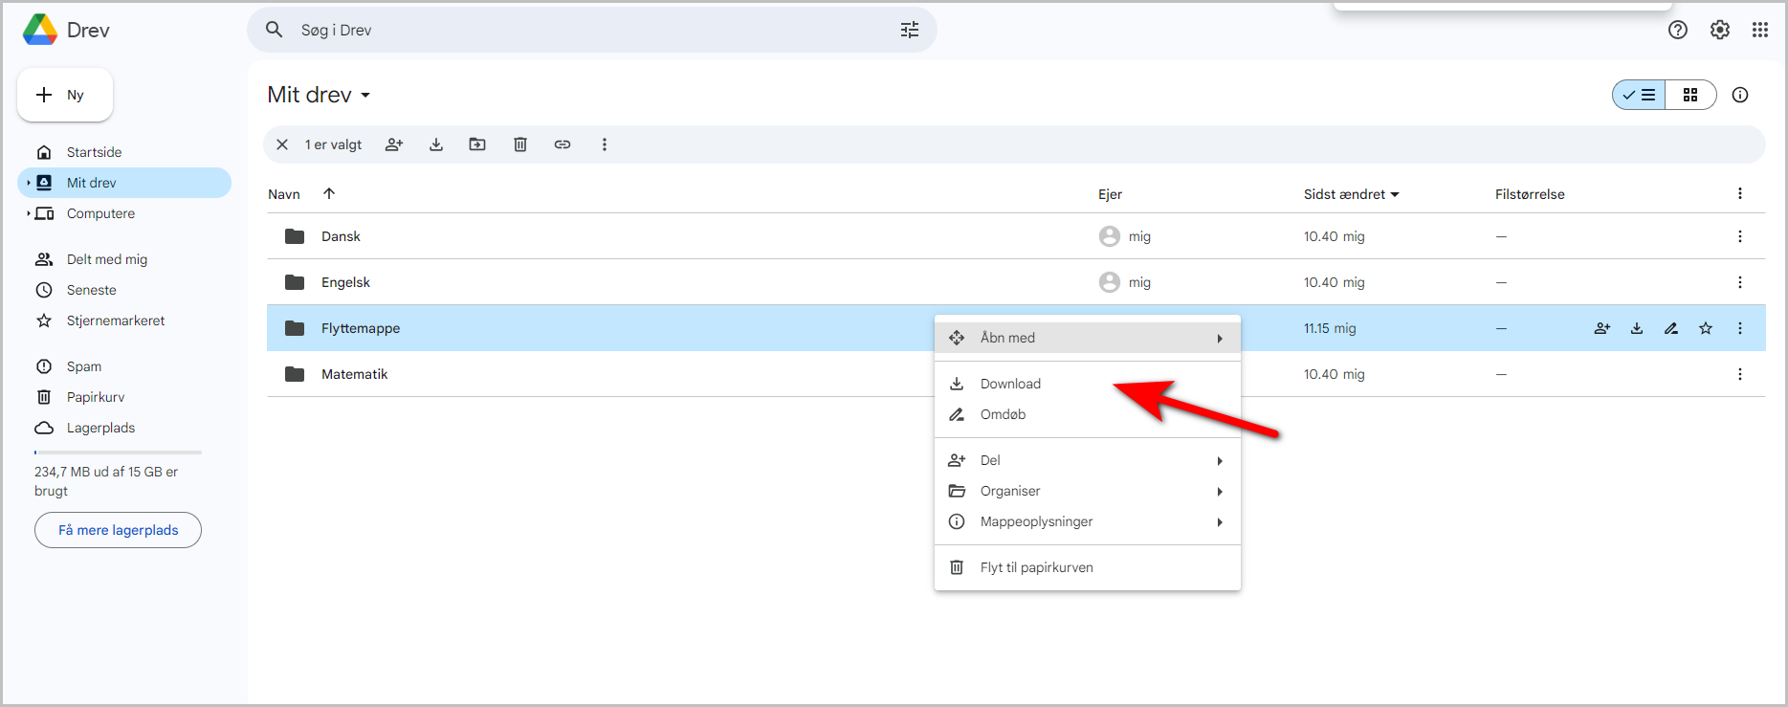Open advanced search filter options icon
1788x707 pixels.
click(x=910, y=30)
